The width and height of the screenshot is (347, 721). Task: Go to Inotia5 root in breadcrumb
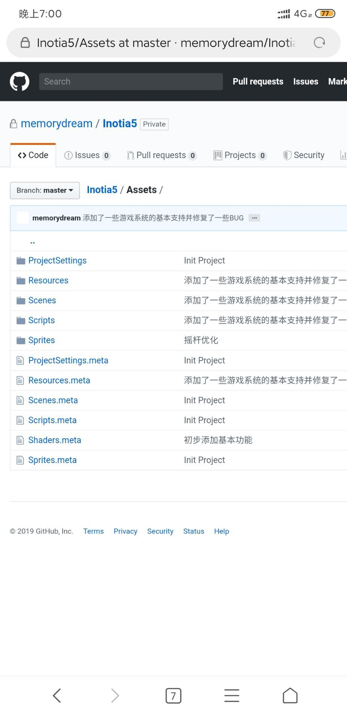(102, 190)
